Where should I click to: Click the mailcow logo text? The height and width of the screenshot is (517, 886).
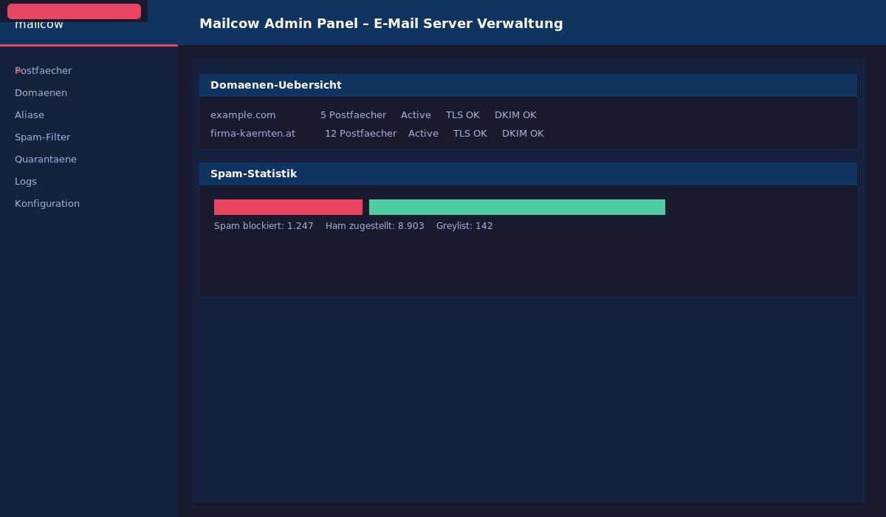click(x=39, y=25)
